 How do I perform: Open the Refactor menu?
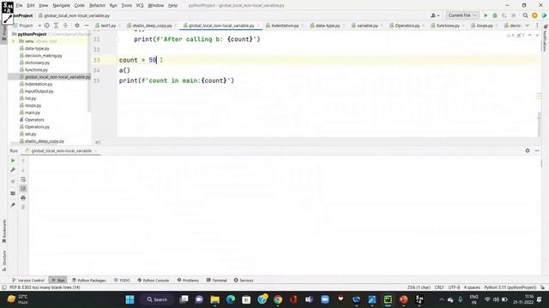click(97, 5)
